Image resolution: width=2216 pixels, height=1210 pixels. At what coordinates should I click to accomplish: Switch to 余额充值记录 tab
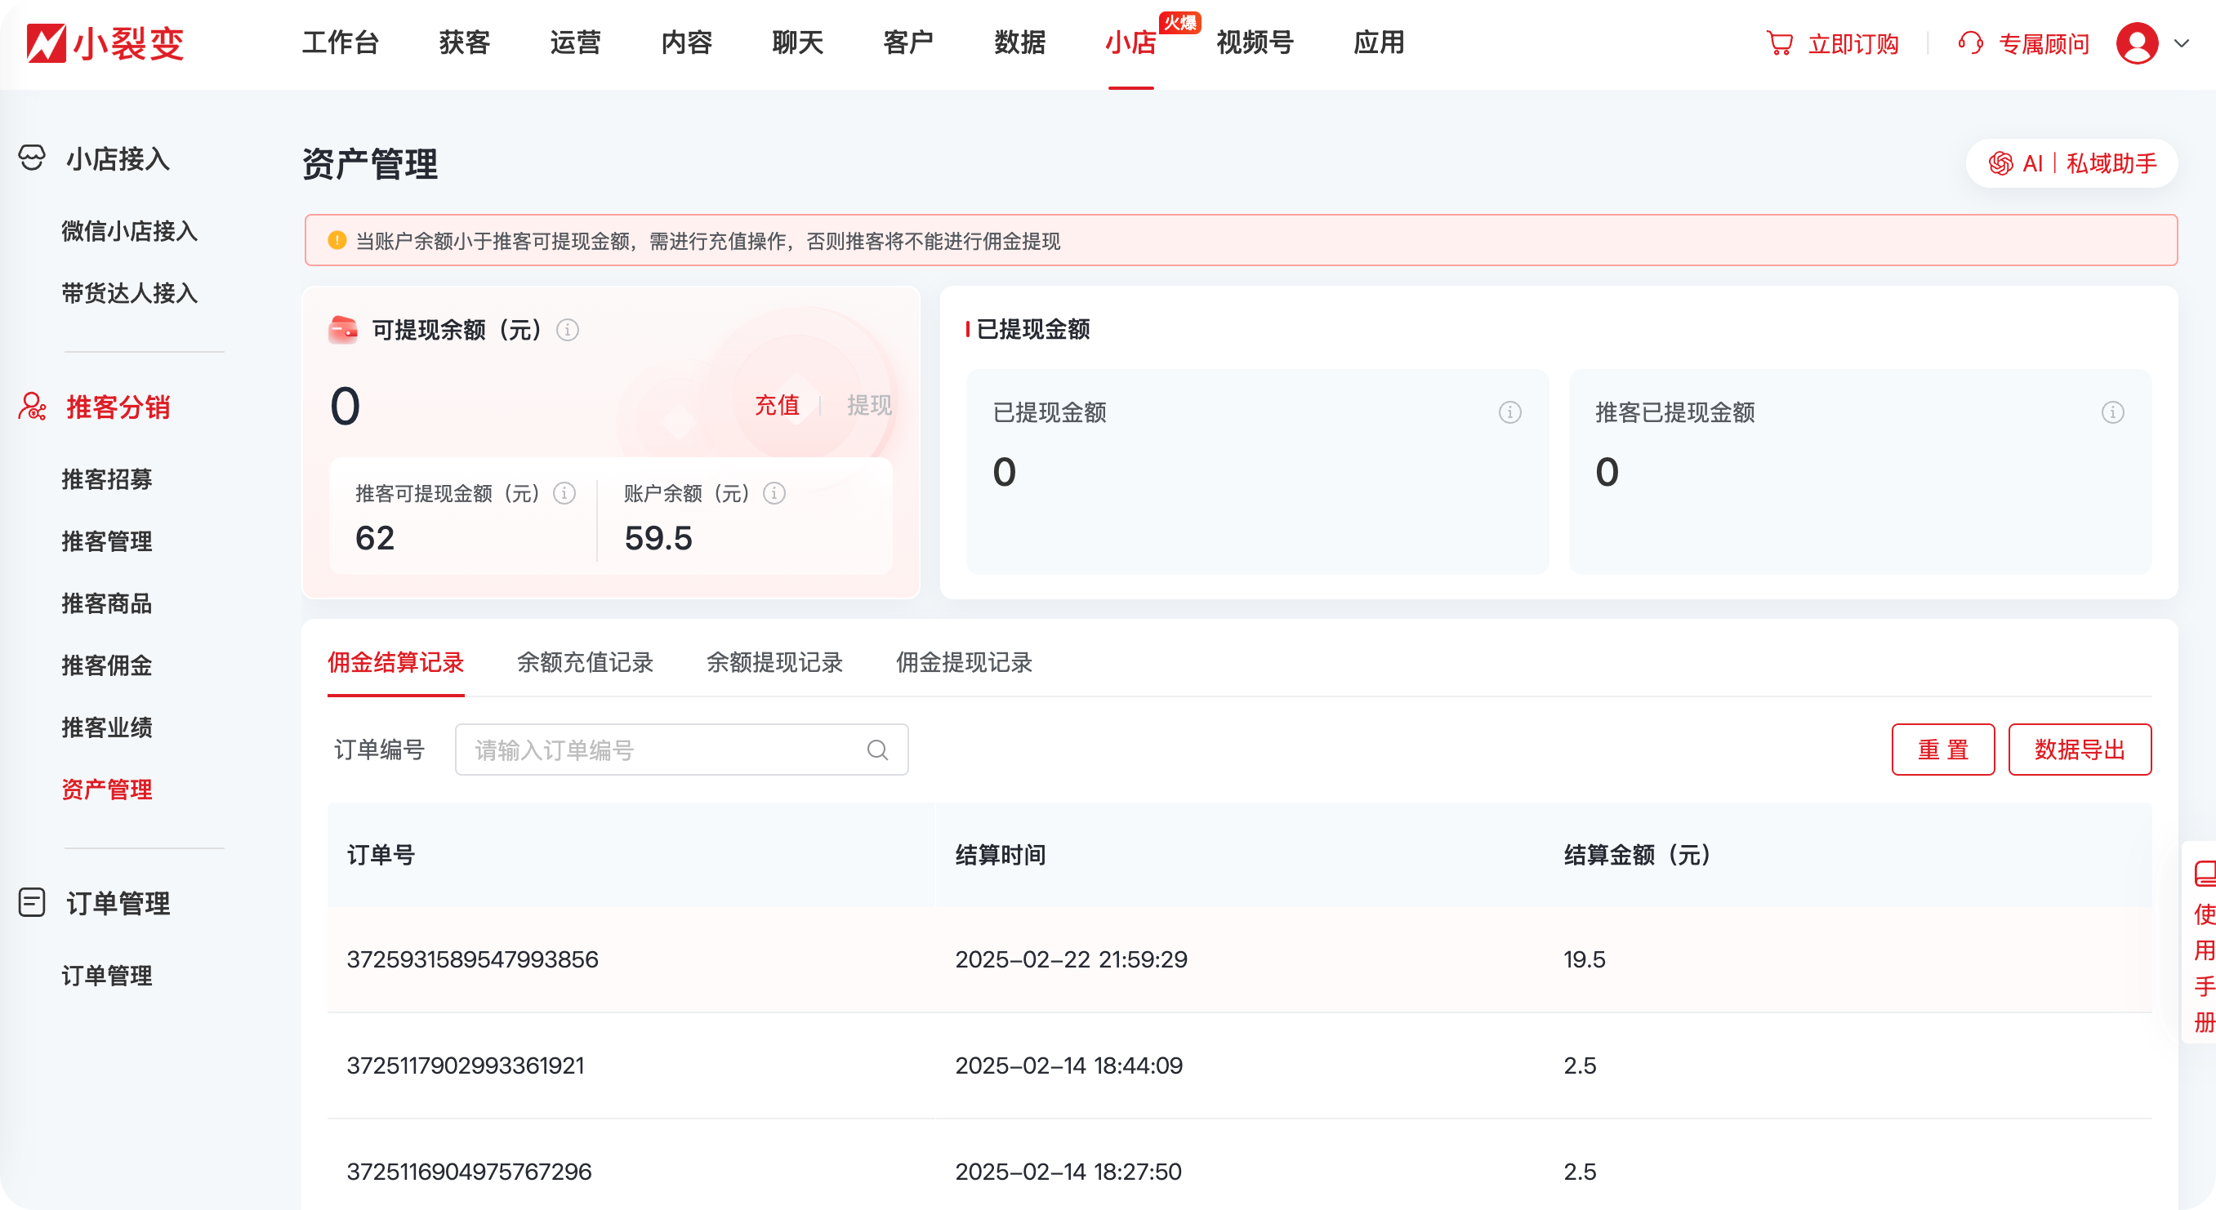(585, 662)
